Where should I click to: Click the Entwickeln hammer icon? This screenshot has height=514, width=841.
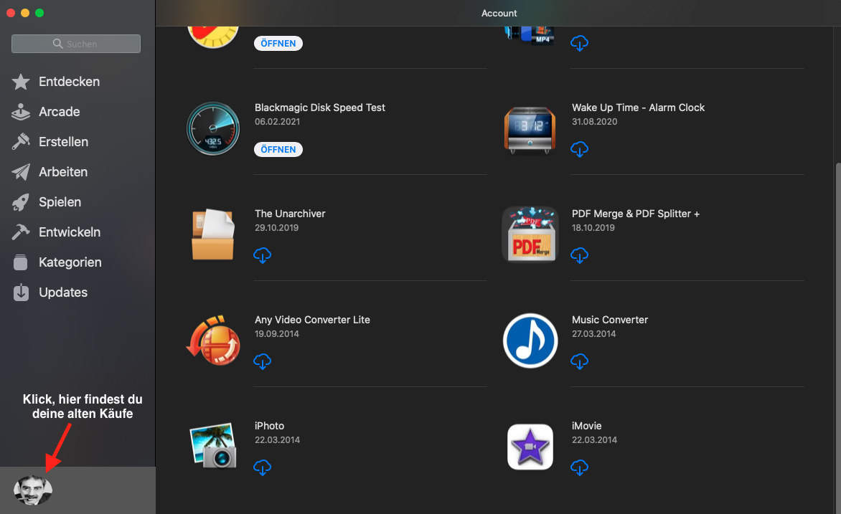21,232
